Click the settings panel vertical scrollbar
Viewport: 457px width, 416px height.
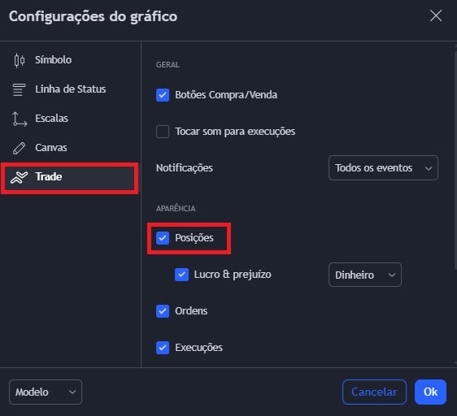coord(455,160)
